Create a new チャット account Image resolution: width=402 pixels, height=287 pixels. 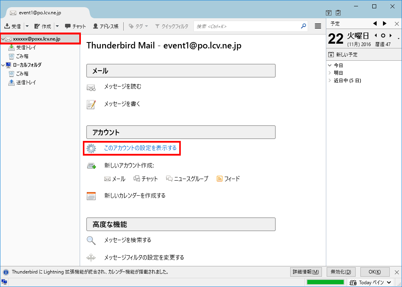click(x=145, y=179)
